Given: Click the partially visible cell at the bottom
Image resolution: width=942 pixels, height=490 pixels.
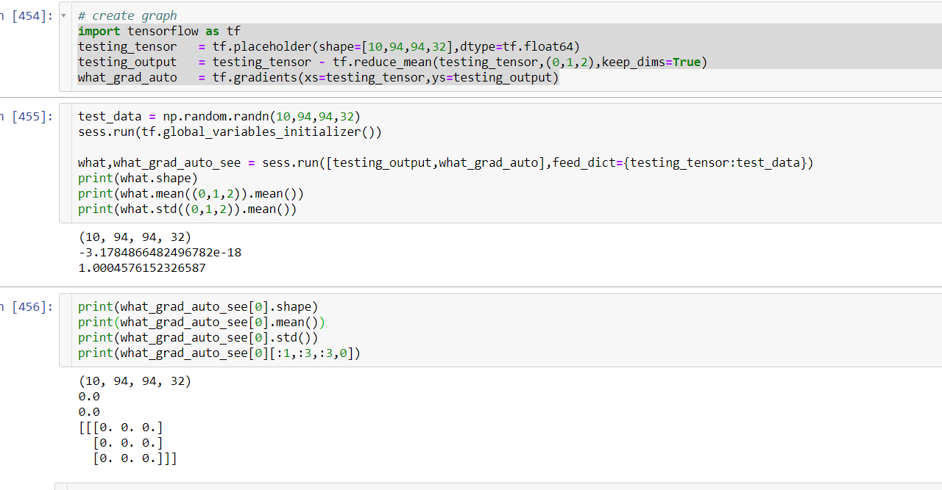Looking at the screenshot, I should click(294, 486).
